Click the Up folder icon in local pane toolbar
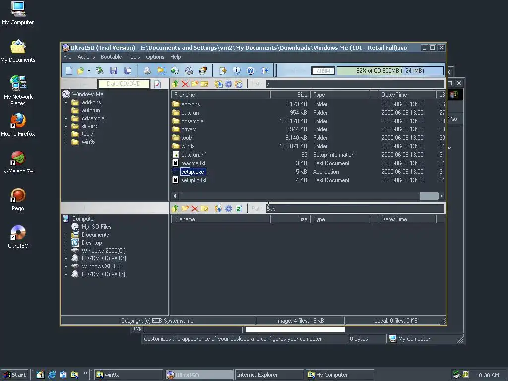 pyautogui.click(x=175, y=209)
